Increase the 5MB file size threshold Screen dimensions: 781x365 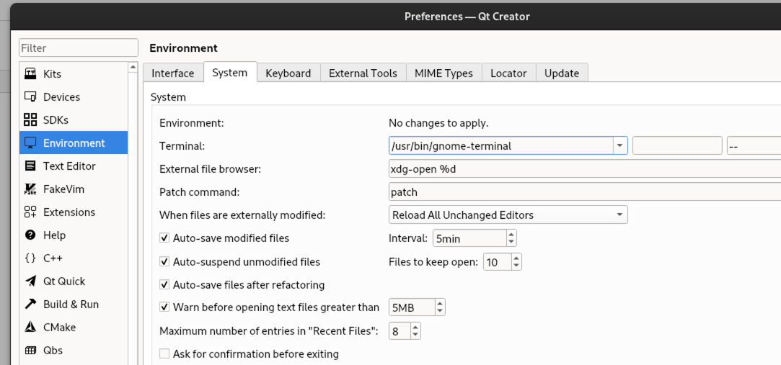[440, 303]
